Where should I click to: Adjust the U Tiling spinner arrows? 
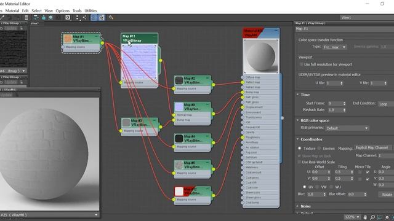click(x=352, y=172)
